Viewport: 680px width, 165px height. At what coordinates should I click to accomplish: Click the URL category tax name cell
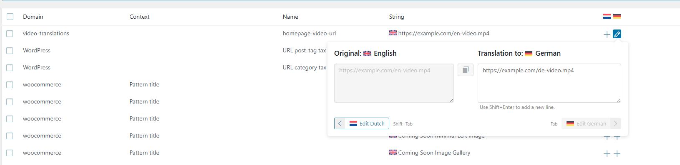[305, 67]
